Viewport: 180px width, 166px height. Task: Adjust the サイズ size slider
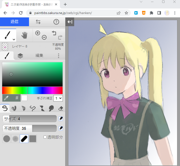[29, 119]
